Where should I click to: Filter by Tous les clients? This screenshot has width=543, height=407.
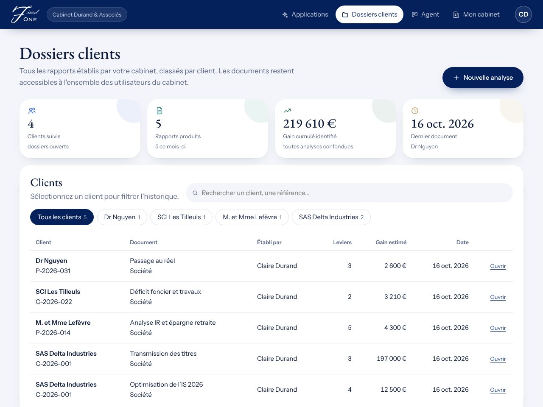coord(62,217)
